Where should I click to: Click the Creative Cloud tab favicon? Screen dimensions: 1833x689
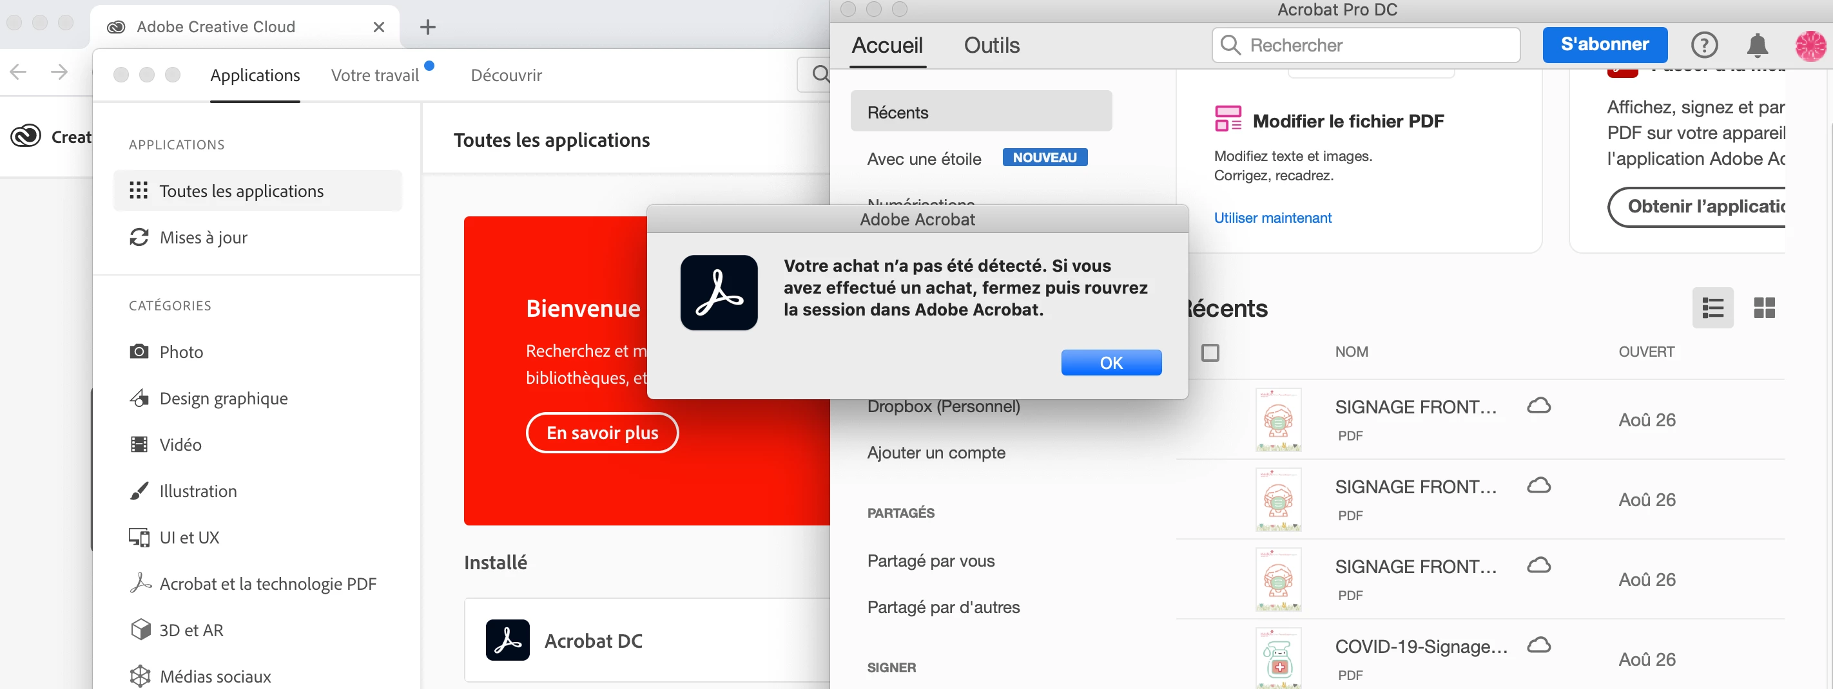click(x=116, y=27)
